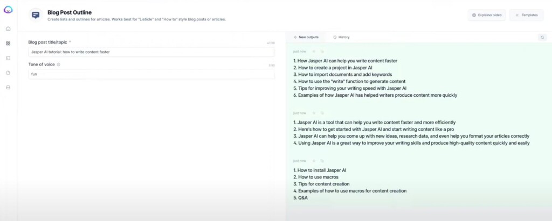This screenshot has width=552, height=221.
Task: Copy the third outline ending in Q&A
Action: 322,161
